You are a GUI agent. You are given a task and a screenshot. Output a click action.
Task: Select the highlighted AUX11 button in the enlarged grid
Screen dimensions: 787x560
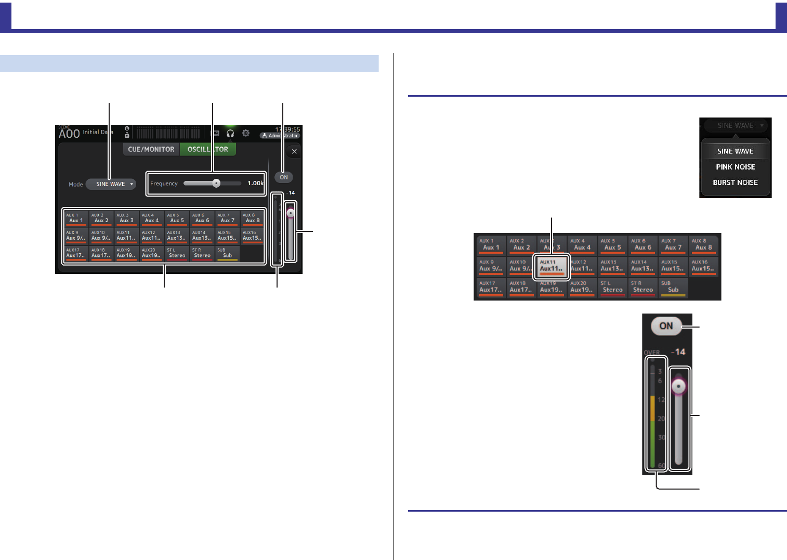coord(552,267)
